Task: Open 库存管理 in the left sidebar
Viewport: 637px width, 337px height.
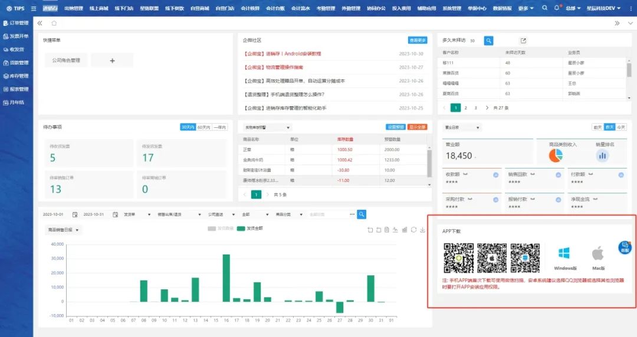Action: [16, 76]
